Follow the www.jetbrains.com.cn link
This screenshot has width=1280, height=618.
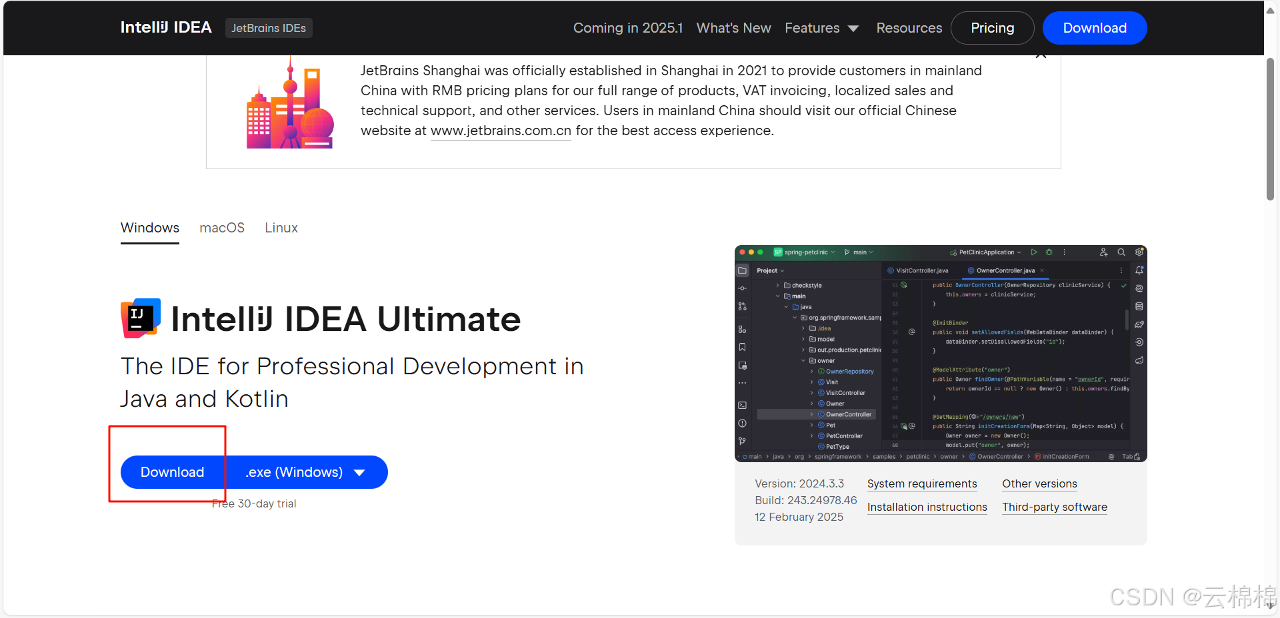[x=501, y=131]
